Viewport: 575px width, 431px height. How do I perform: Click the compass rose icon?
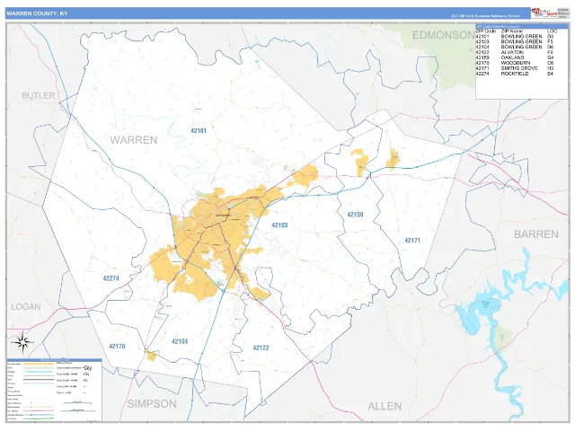click(22, 343)
